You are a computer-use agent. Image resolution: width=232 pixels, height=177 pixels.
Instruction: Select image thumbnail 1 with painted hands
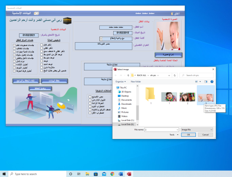point(169,97)
